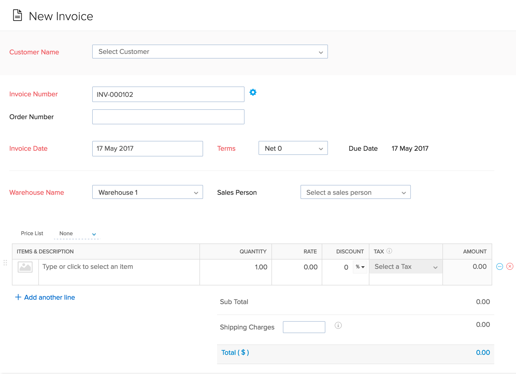Click the Order Number input field

click(x=168, y=117)
